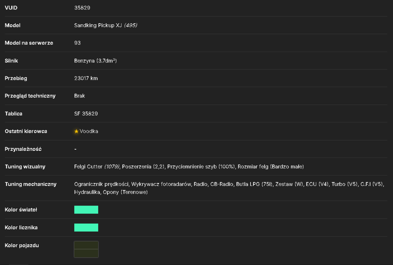Image resolution: width=393 pixels, height=265 pixels.
Task: Click the Kolor świateł label
Action: pos(21,210)
